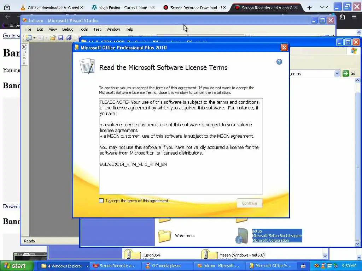Click Add New Item icon in Visual Studio toolbar
The width and height of the screenshot is (362, 271).
41,38
